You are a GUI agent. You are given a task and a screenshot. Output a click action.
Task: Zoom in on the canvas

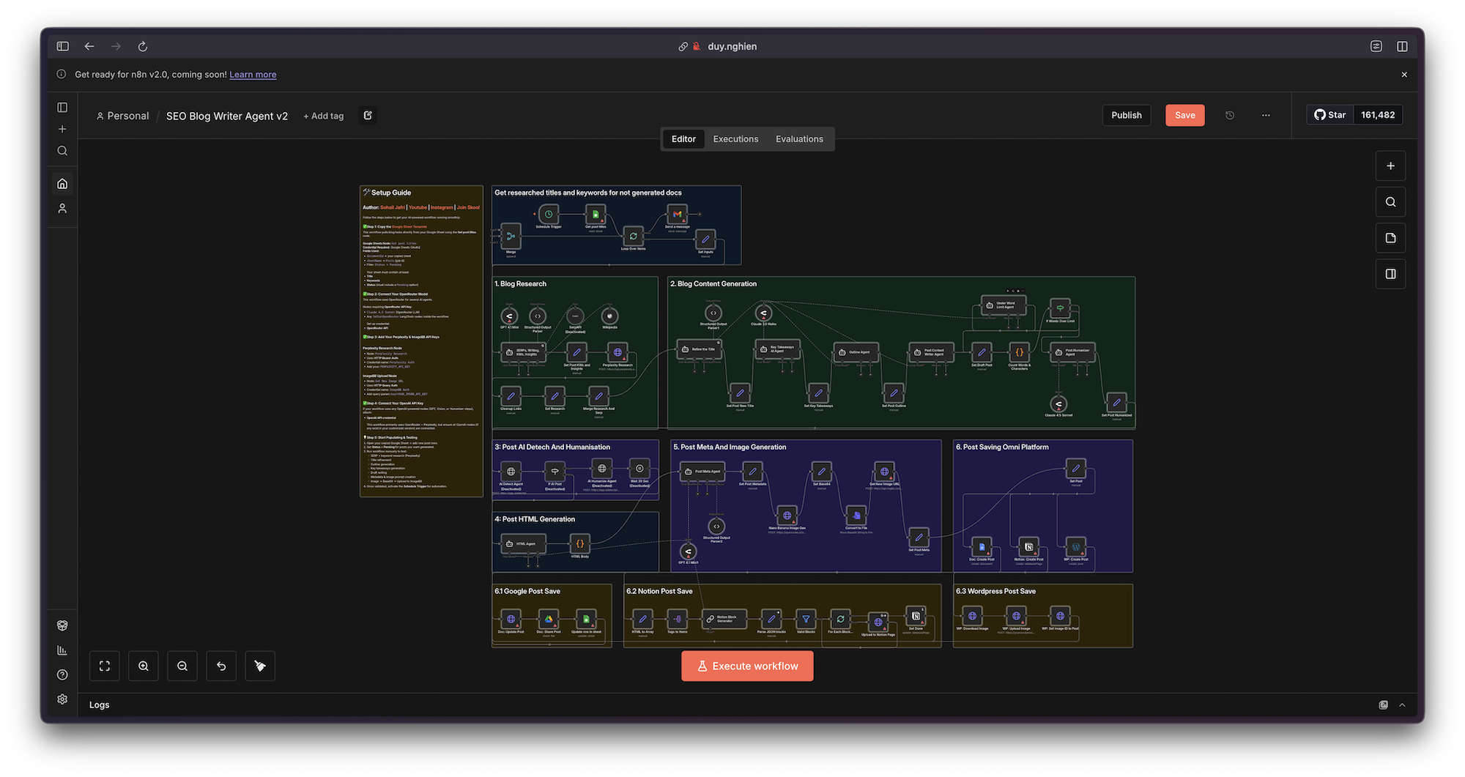[x=144, y=666]
